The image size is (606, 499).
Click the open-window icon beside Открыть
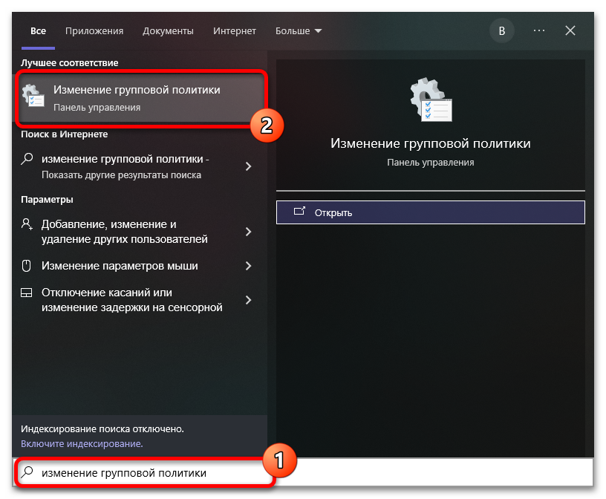coord(299,211)
